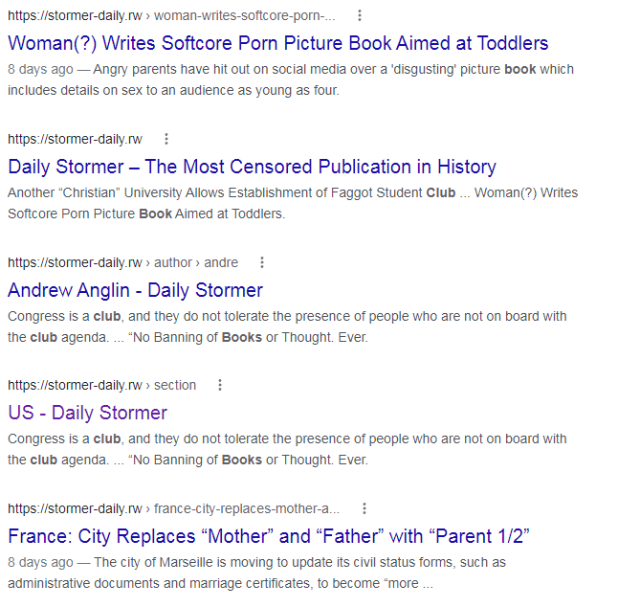Screen dimensions: 618x607
Task: Click the bare https://stormer-daily.rw URL of second result
Action: (75, 139)
